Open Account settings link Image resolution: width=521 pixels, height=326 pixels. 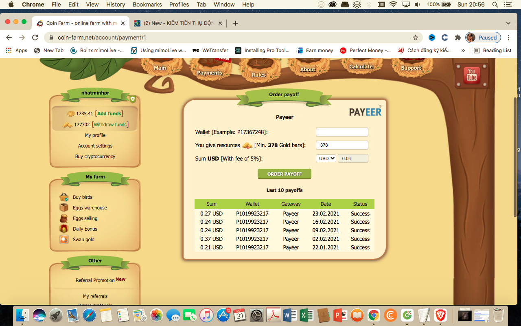point(95,146)
